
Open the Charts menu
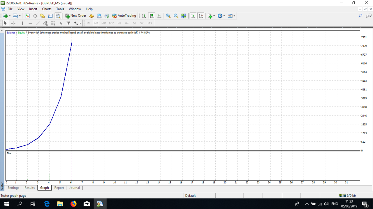pyautogui.click(x=47, y=9)
